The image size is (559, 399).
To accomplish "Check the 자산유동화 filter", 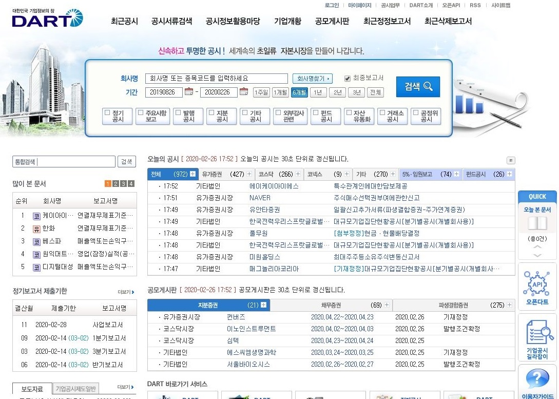I will pos(349,112).
